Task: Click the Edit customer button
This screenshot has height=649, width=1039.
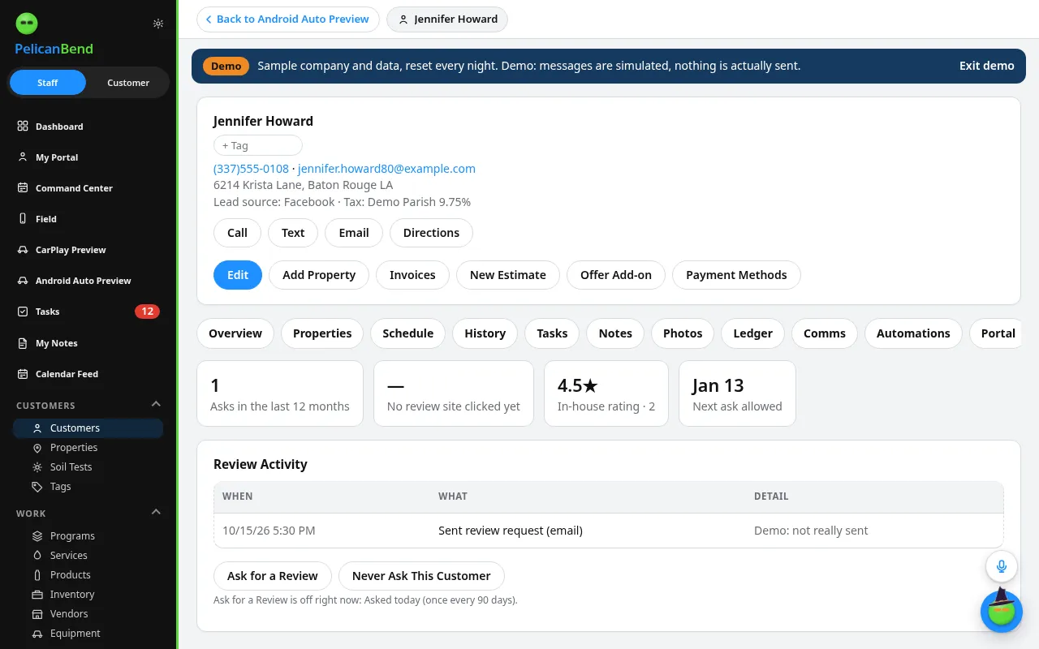Action: point(238,275)
